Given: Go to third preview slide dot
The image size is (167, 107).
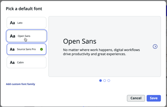Looking at the screenshot, I should point(109,81).
